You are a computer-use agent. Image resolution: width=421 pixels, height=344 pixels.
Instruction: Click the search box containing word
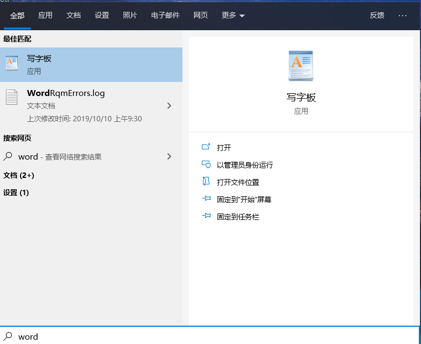209,335
